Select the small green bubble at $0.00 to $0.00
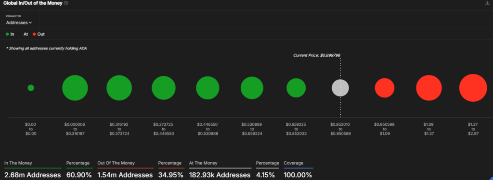493x180 pixels. coord(31,88)
